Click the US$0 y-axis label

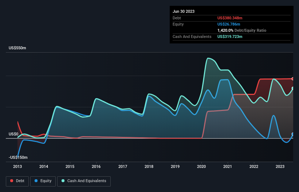pyautogui.click(x=13, y=134)
